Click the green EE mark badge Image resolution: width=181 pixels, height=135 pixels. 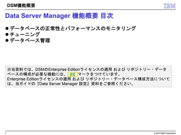pos(73,75)
